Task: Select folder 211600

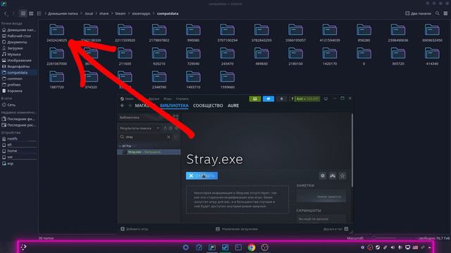Action: (125, 56)
